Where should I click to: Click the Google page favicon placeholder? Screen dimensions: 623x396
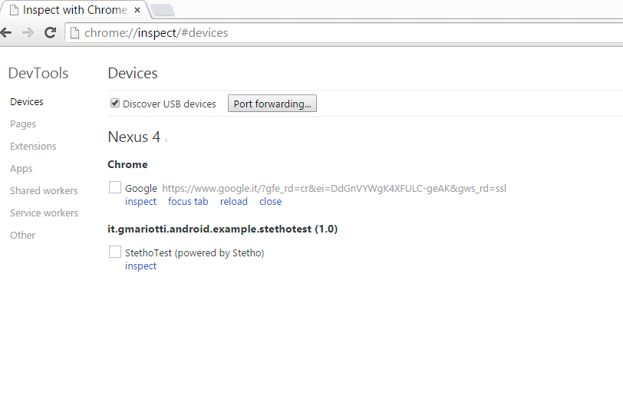(115, 188)
